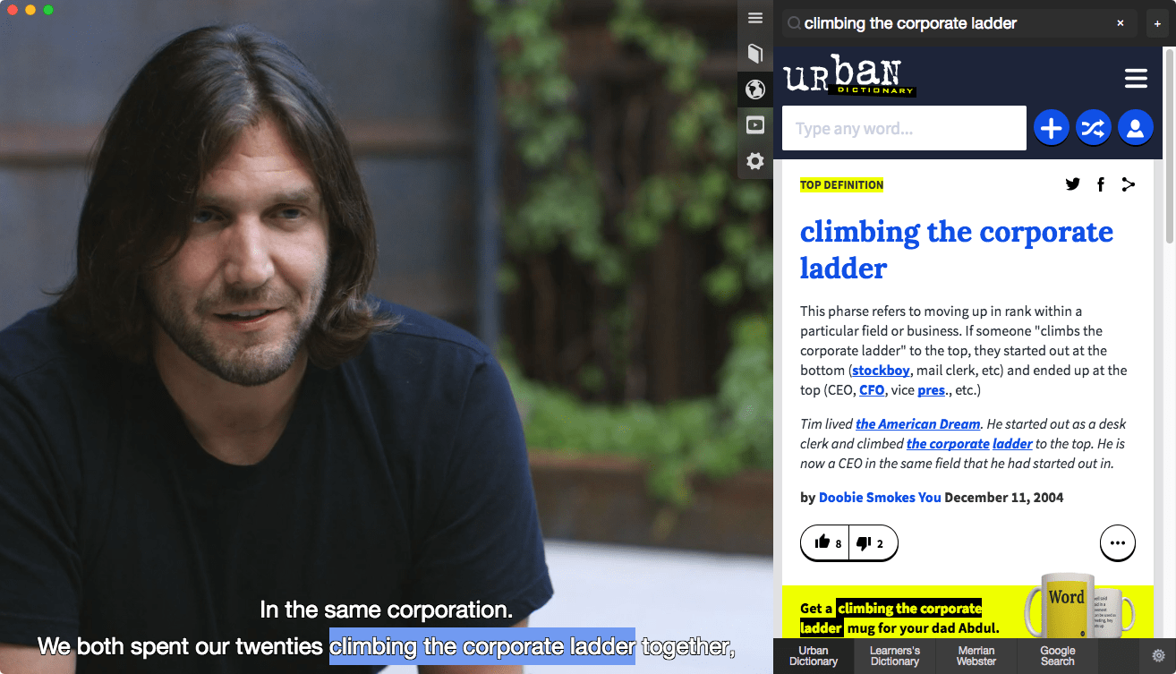The image size is (1176, 674).
Task: Open the user profile icon
Action: pos(1135,128)
